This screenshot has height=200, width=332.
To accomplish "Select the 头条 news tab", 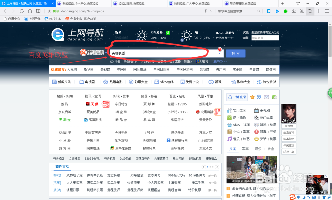I will (232, 149).
